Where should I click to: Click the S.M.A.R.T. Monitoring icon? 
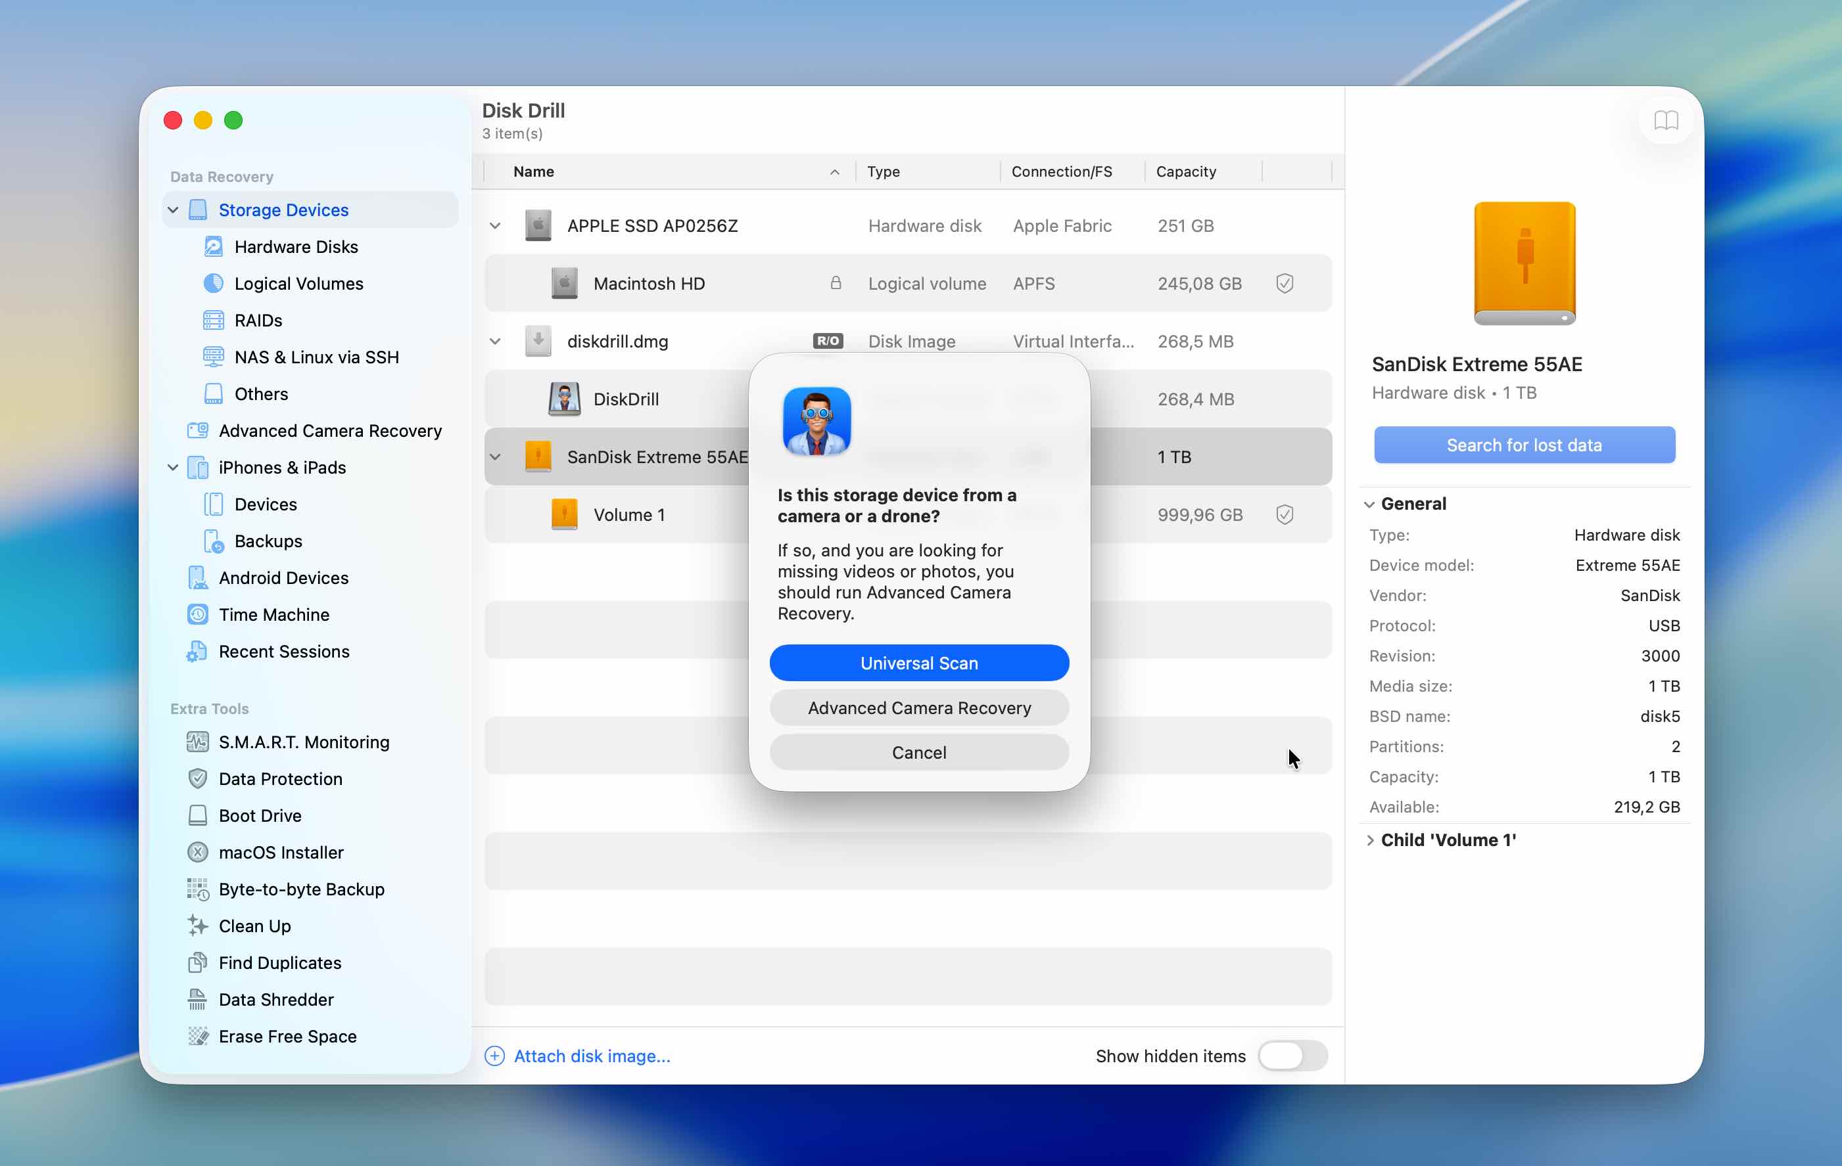coord(197,742)
